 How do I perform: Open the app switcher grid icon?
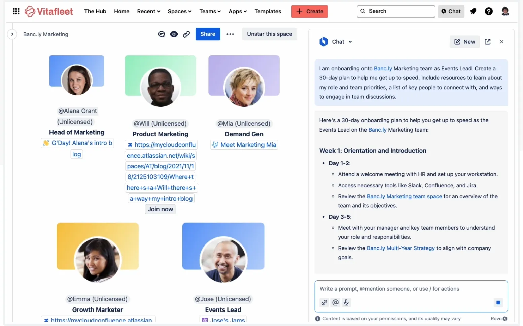16,11
